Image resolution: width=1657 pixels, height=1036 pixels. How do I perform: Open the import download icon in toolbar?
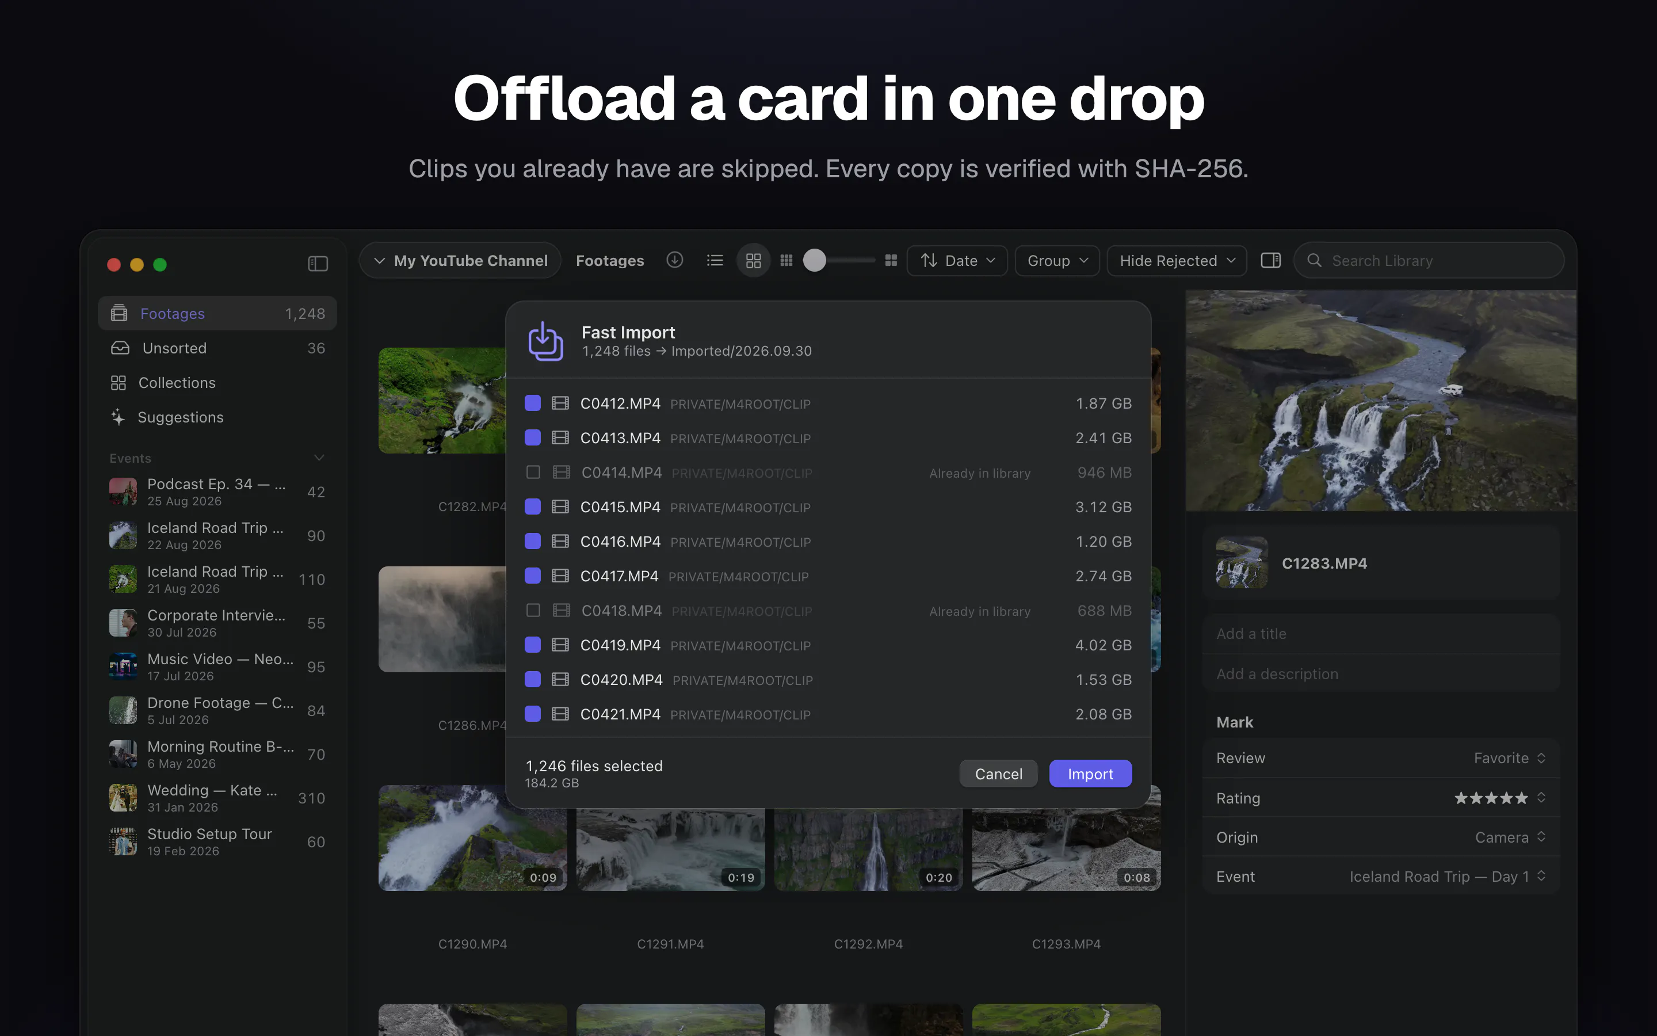[674, 260]
